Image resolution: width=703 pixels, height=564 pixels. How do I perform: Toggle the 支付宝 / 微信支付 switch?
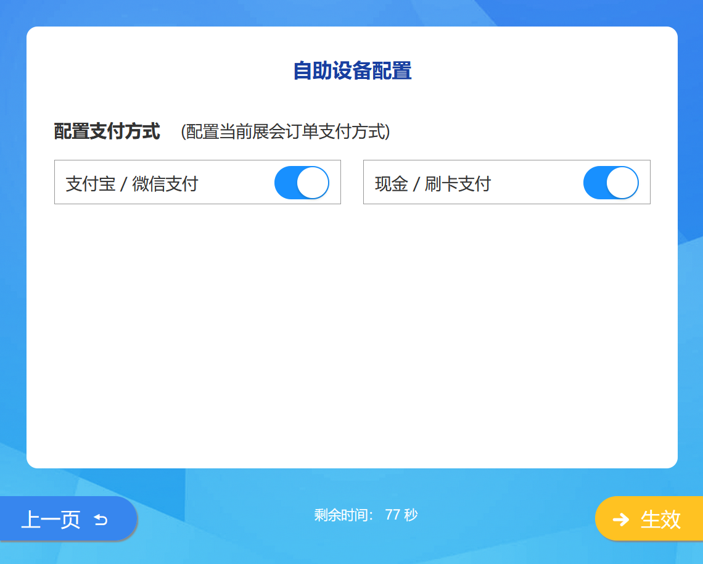[x=302, y=183]
